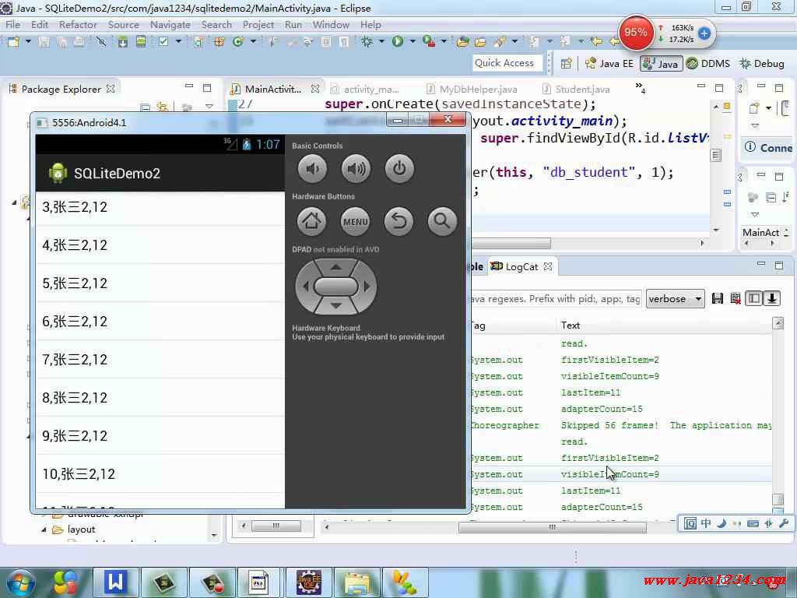Open the File menu
The width and height of the screenshot is (797, 598).
coord(12,24)
